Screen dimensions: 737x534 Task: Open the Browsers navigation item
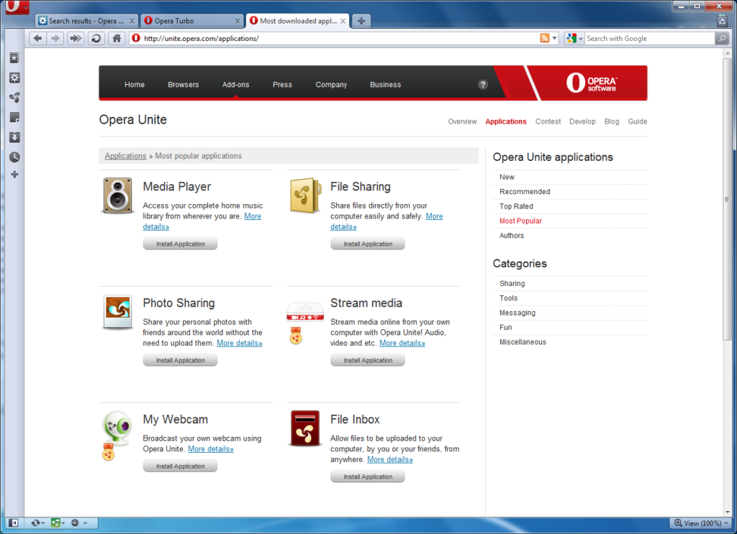click(x=184, y=85)
